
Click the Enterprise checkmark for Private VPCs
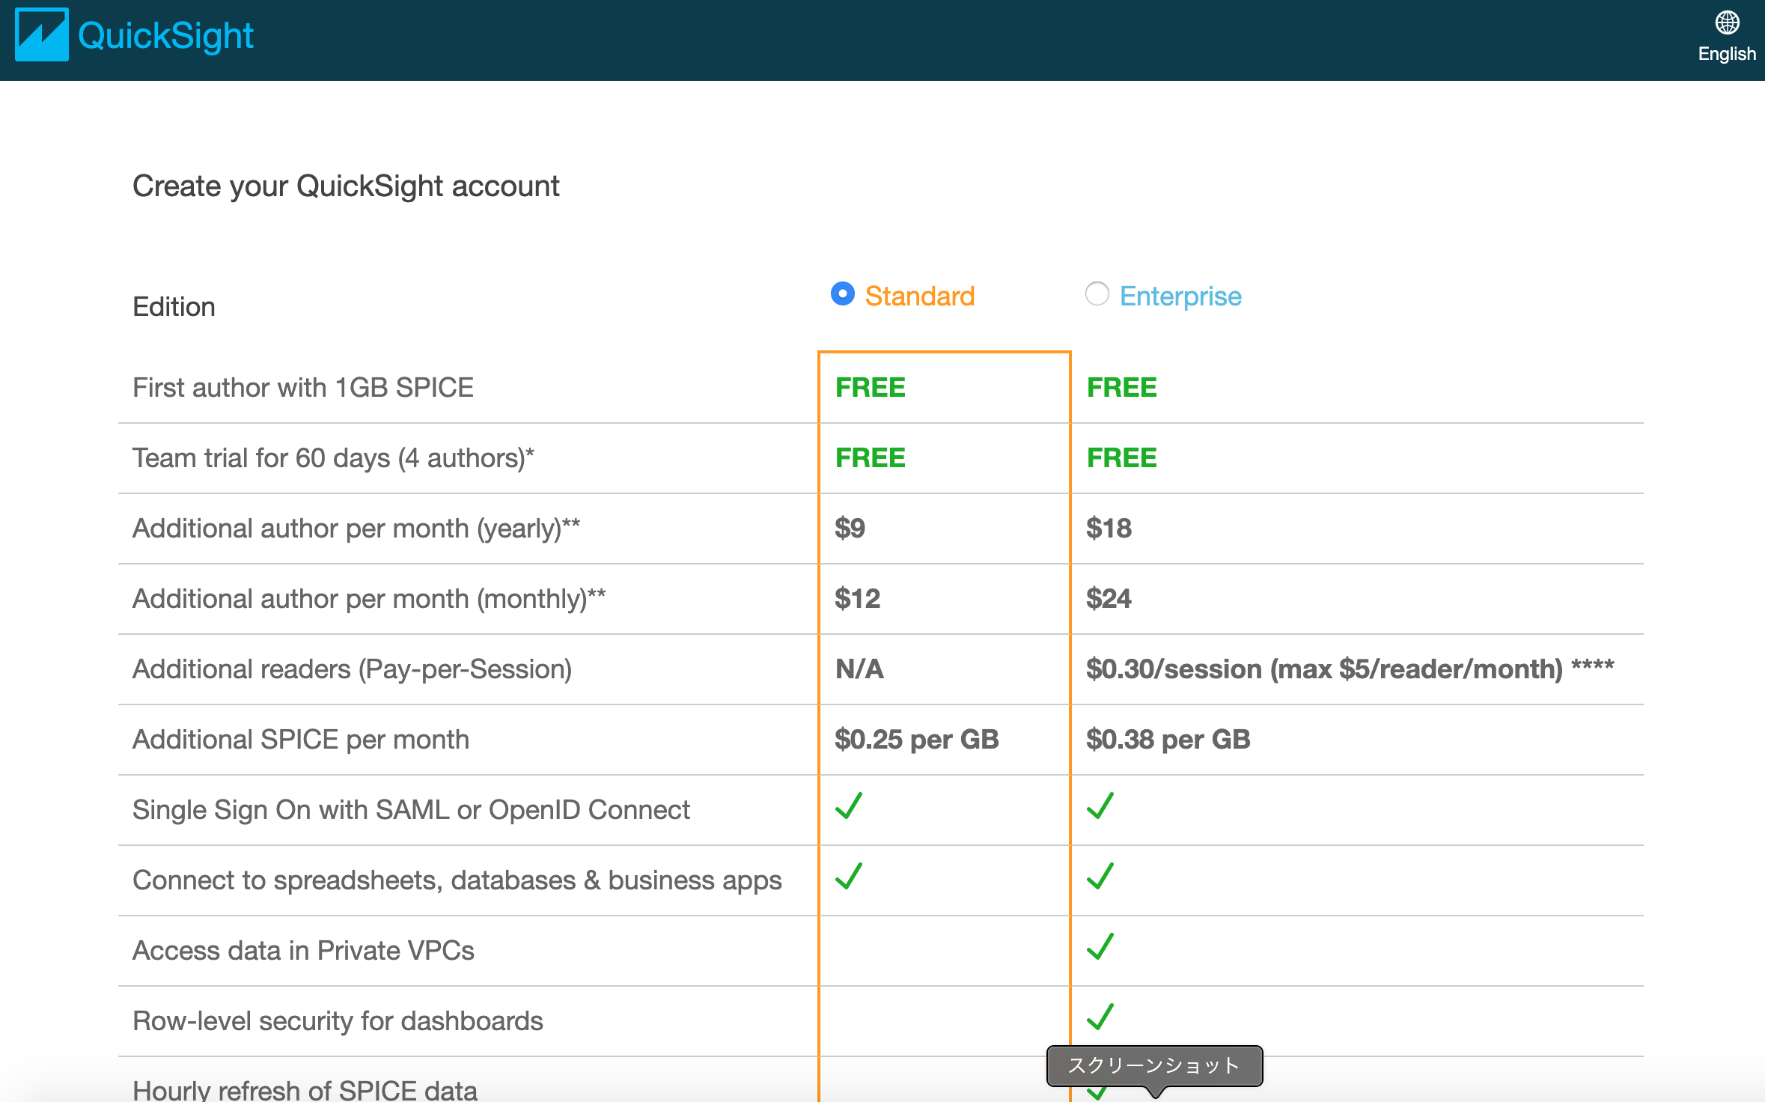(1100, 947)
